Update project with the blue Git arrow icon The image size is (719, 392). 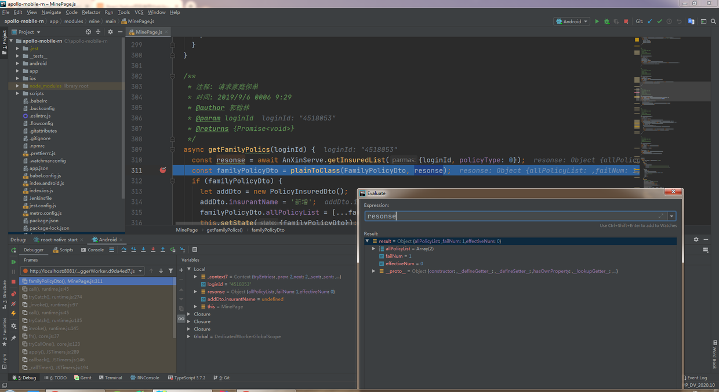point(650,21)
